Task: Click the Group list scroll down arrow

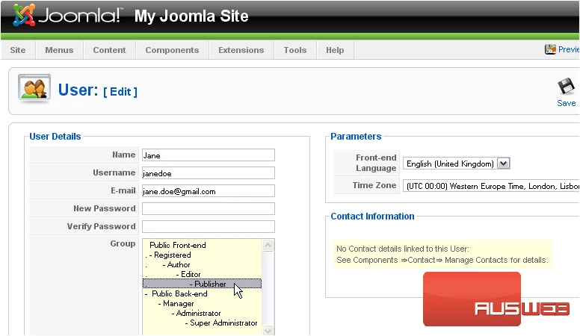Action: click(268, 331)
